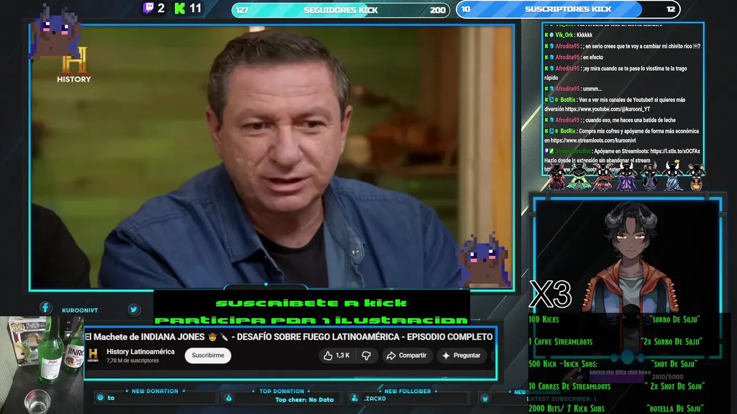
Task: Open the Compartir share button
Action: pos(407,355)
